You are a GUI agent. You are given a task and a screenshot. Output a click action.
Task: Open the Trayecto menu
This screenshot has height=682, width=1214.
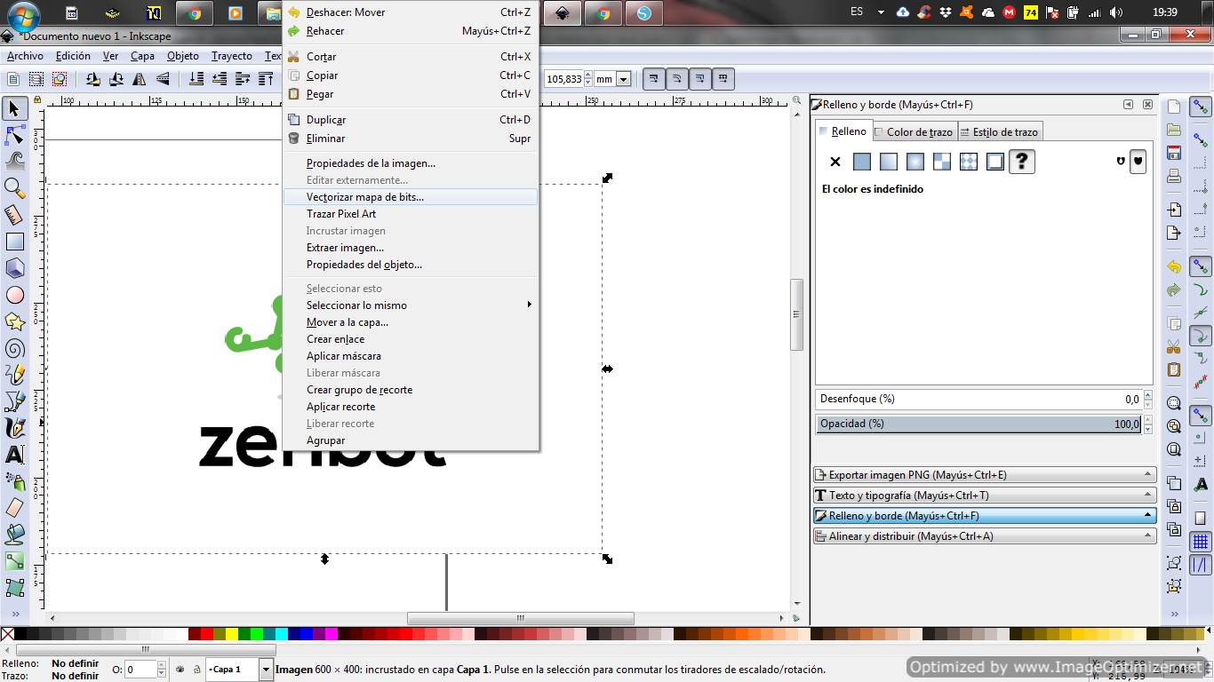point(231,56)
